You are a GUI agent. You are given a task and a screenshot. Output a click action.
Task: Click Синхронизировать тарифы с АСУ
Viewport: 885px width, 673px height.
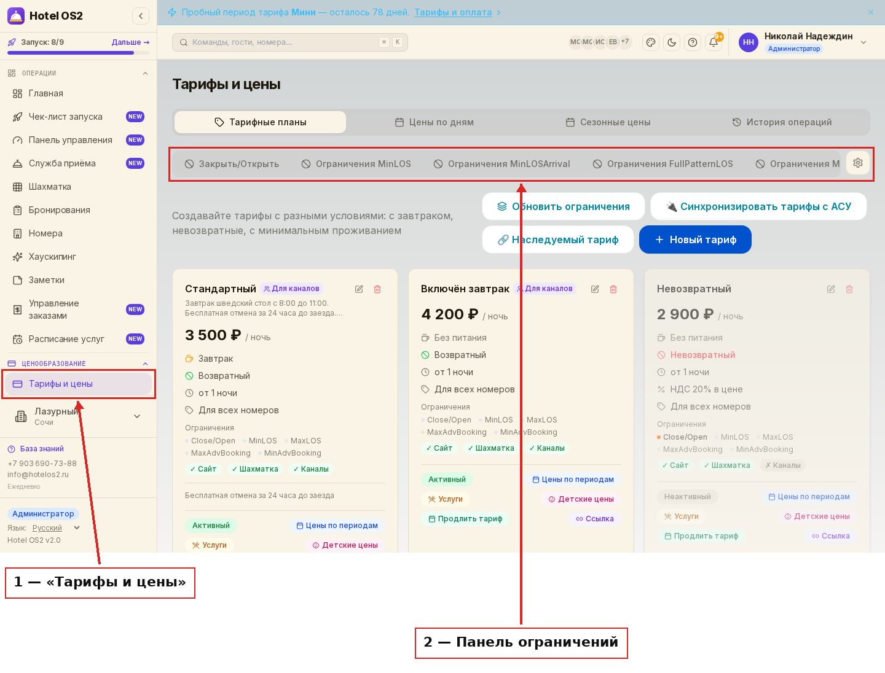click(758, 206)
